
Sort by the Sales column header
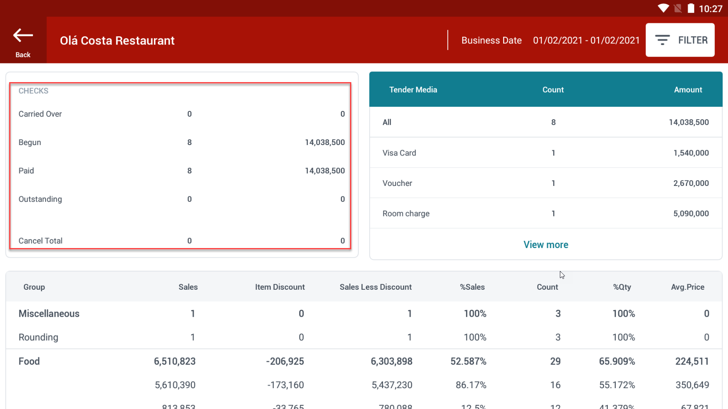(188, 287)
